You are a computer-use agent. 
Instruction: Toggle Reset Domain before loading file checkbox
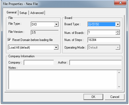(9, 40)
